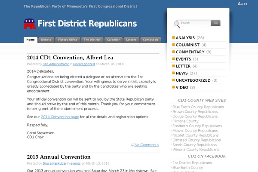
Task: Open the Contact us tab
Action: point(150,40)
